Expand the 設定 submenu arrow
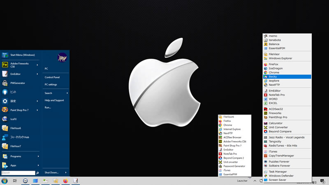Viewport: 329px width, 185px height. tap(37, 101)
